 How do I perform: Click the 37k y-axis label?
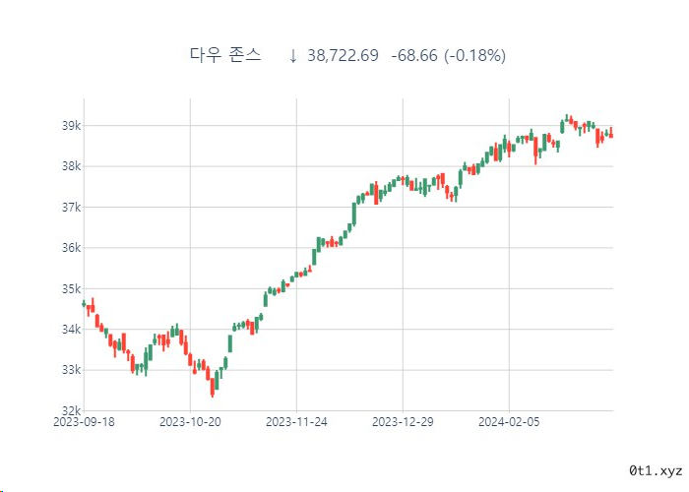71,207
